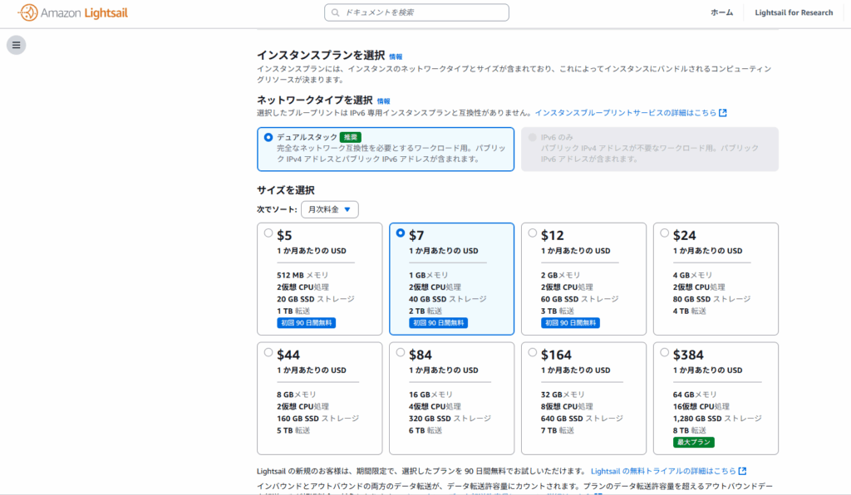Select the $44 plan radio button
The image size is (851, 495).
click(268, 352)
